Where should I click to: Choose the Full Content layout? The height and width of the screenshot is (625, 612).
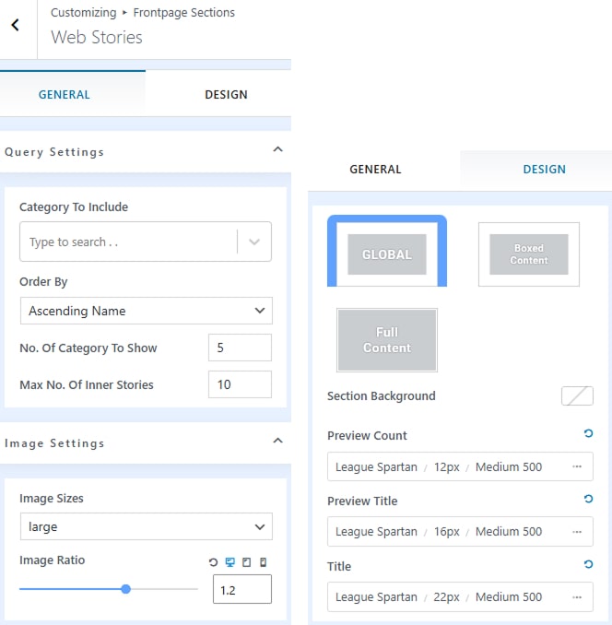pos(386,340)
